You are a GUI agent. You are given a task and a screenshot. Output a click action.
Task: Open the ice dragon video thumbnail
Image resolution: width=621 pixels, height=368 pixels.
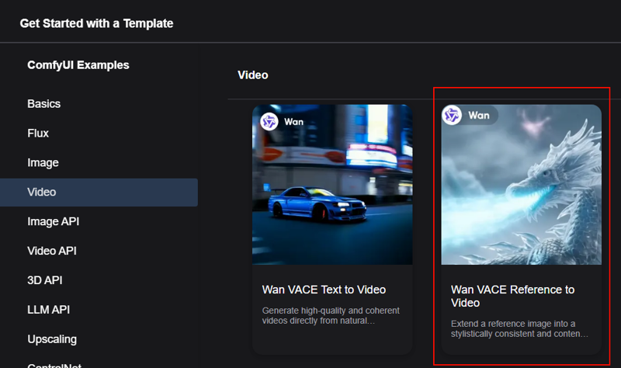pyautogui.click(x=521, y=185)
